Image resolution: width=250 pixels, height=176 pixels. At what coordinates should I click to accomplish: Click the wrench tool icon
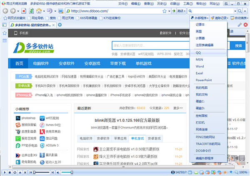click(x=240, y=25)
